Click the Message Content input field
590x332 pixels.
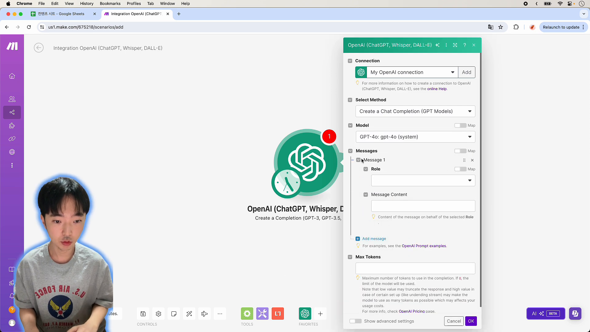(x=423, y=206)
